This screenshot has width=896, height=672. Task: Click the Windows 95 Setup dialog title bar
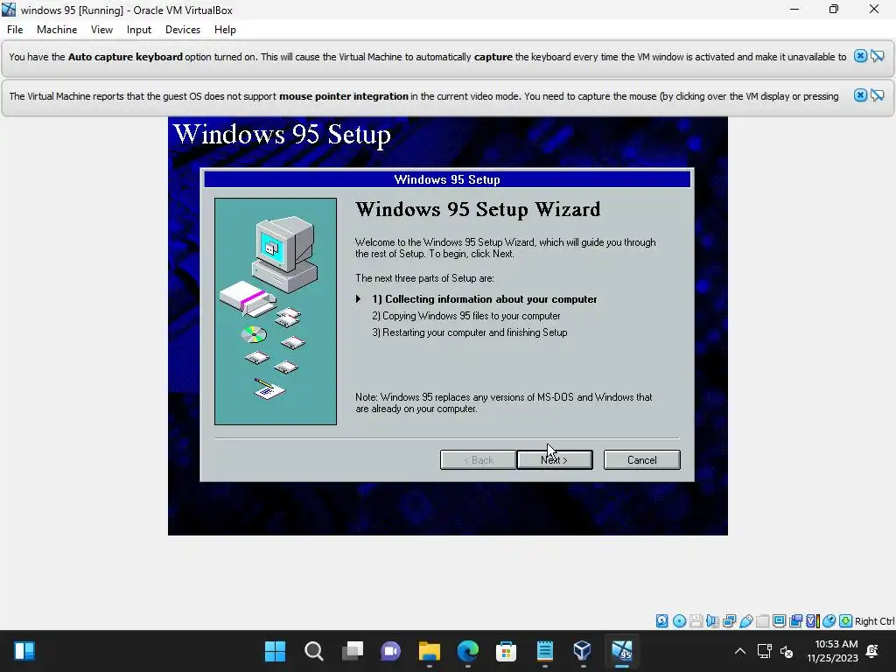pos(447,179)
